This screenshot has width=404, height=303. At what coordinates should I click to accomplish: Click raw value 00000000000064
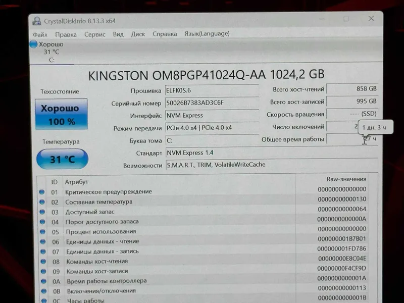(342, 209)
